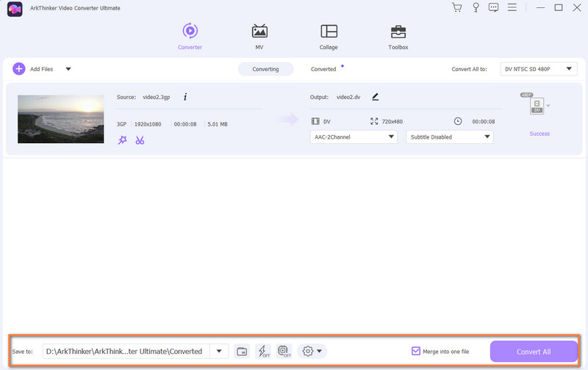Close the ArkThinker window

(577, 7)
